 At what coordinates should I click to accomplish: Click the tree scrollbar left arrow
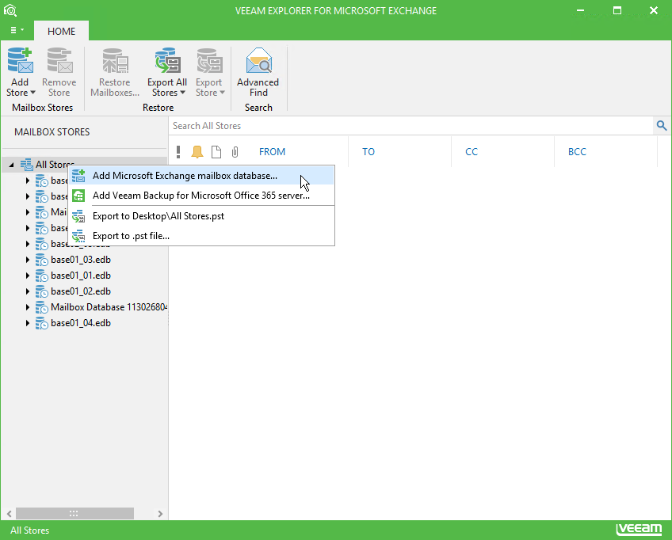[9, 513]
